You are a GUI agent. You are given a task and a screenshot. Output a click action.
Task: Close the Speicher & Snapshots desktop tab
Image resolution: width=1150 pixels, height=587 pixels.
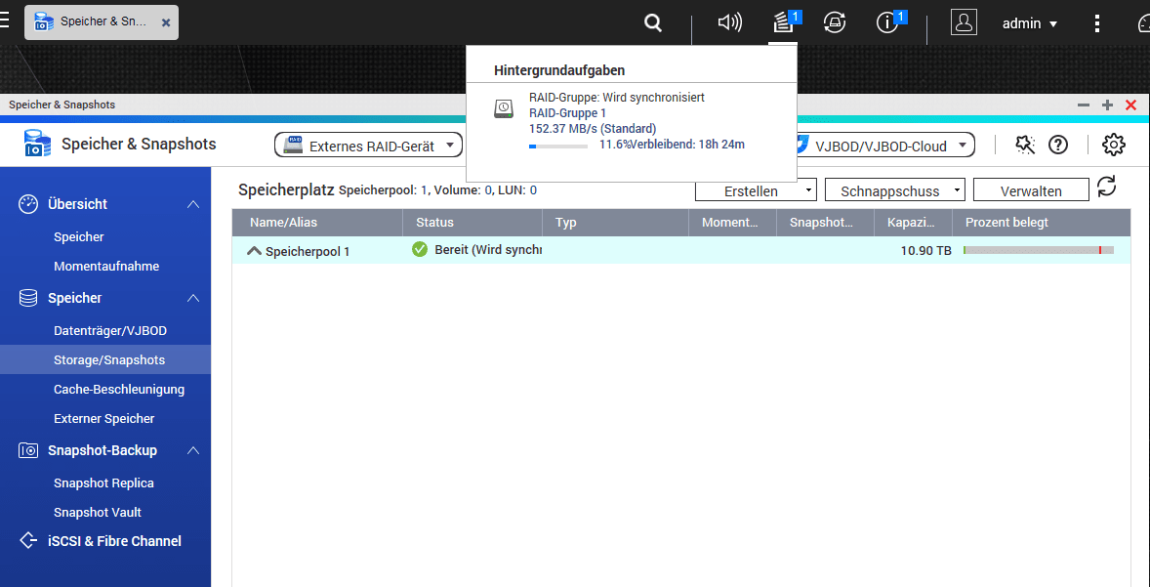point(166,22)
